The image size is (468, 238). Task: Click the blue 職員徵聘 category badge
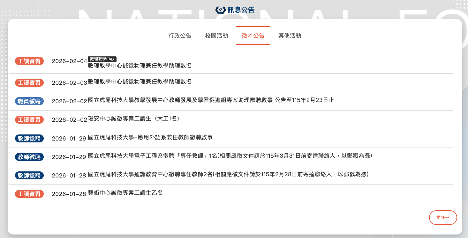pos(29,101)
